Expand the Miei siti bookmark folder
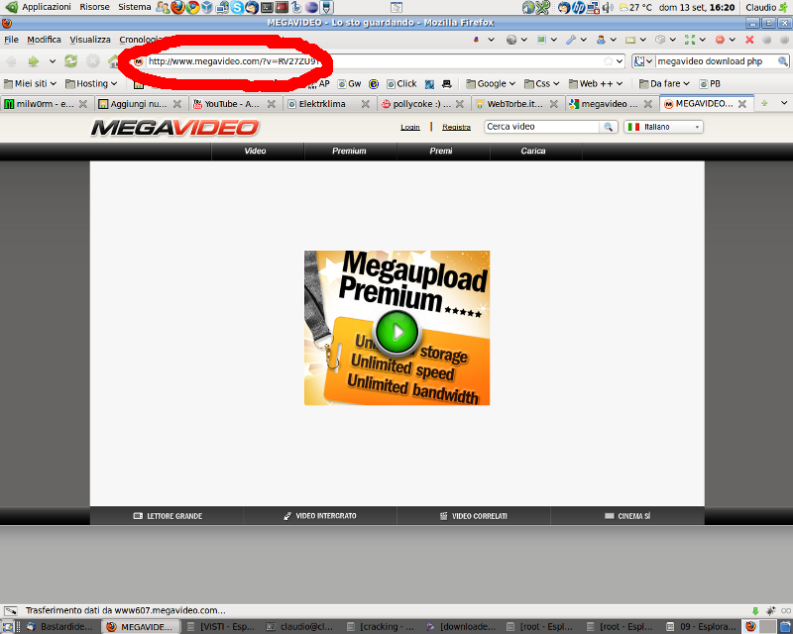The image size is (793, 634). pos(31,84)
